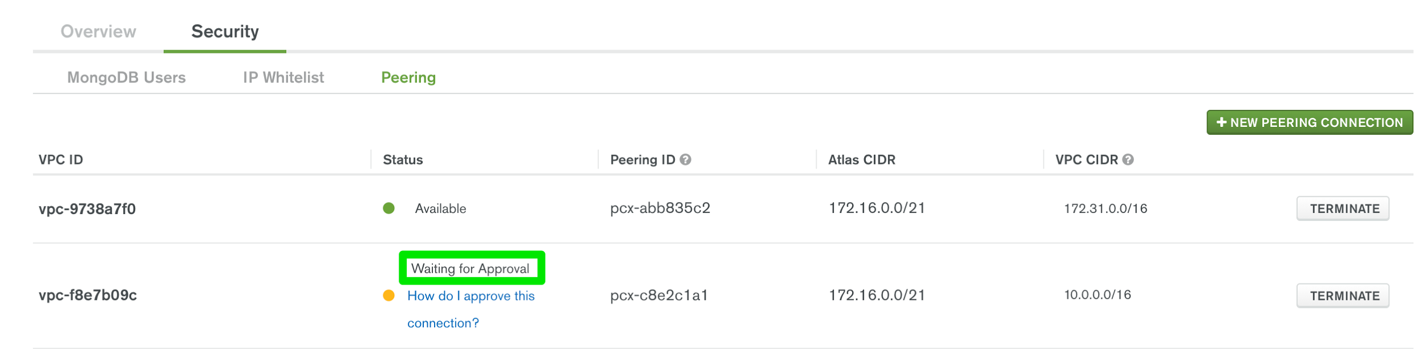This screenshot has width=1426, height=358.
Task: Select the vpc-9738a7f0 VPC ID
Action: coord(87,209)
